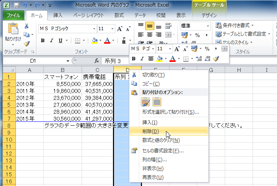This screenshot has width=277, height=186.
Task: Switch to the 数式 ribbon tab
Action: tap(119, 15)
